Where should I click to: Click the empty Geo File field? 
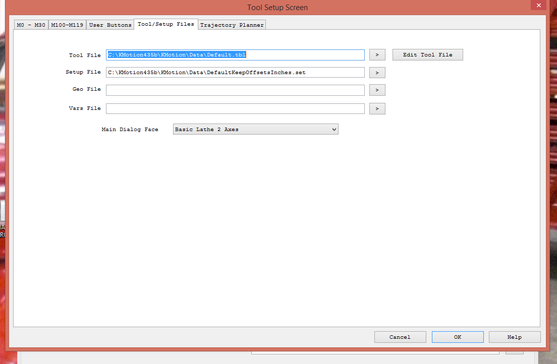coord(235,90)
